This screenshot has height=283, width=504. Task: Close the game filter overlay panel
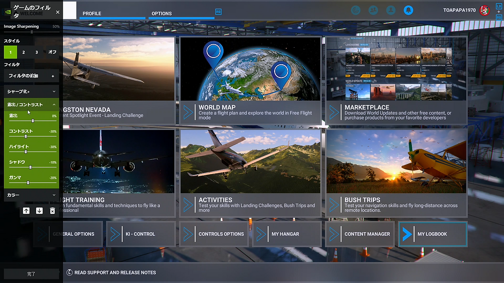click(58, 12)
